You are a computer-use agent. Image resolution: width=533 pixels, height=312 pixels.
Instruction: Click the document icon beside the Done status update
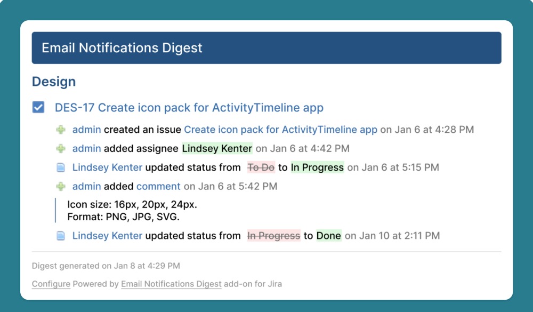pos(60,235)
